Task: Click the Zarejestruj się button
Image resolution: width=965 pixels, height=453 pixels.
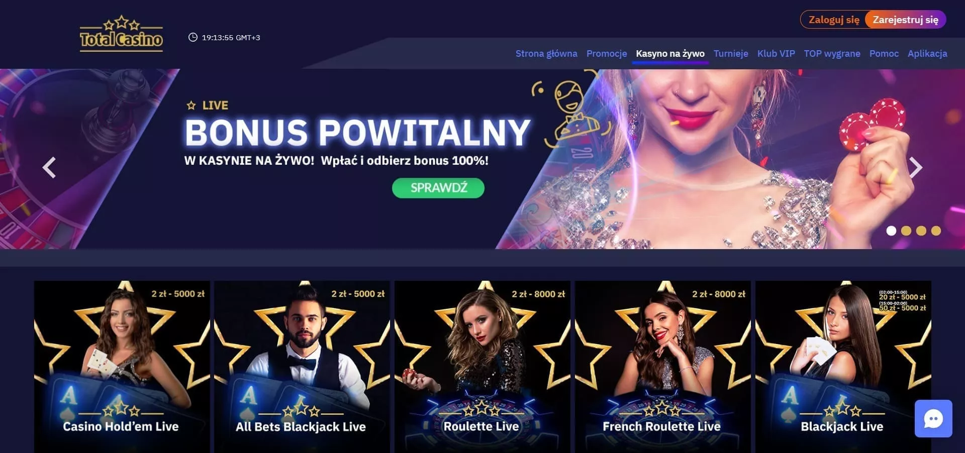Action: [906, 20]
